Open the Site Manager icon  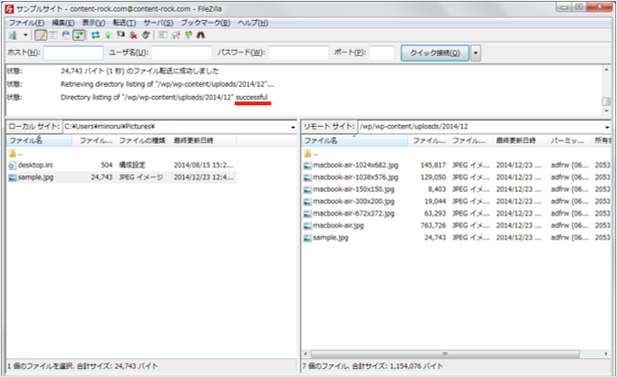tap(13, 35)
